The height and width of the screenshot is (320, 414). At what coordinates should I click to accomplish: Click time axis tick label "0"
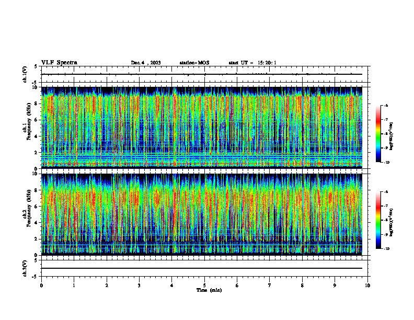pyautogui.click(x=41, y=285)
